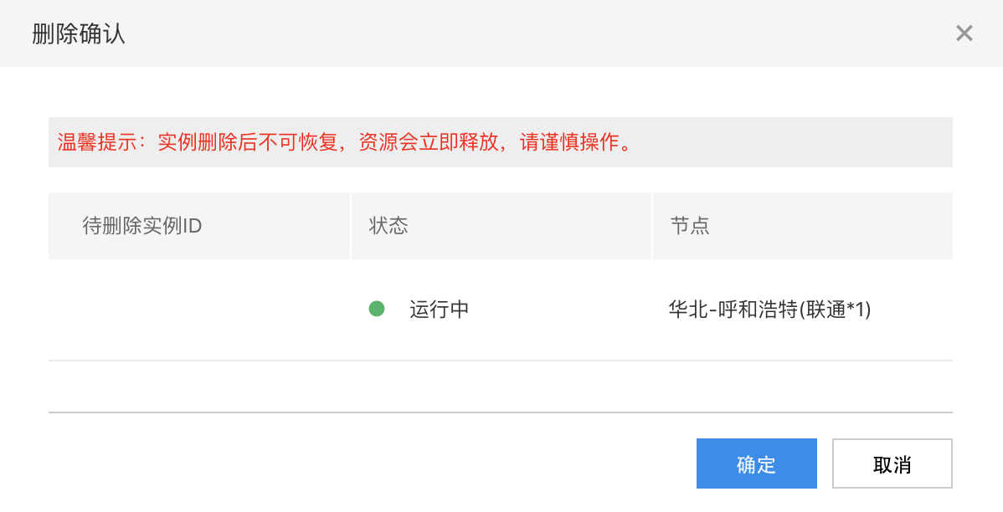This screenshot has width=1003, height=512.
Task: Close the 删除确认 dialog with X icon
Action: pos(964,33)
